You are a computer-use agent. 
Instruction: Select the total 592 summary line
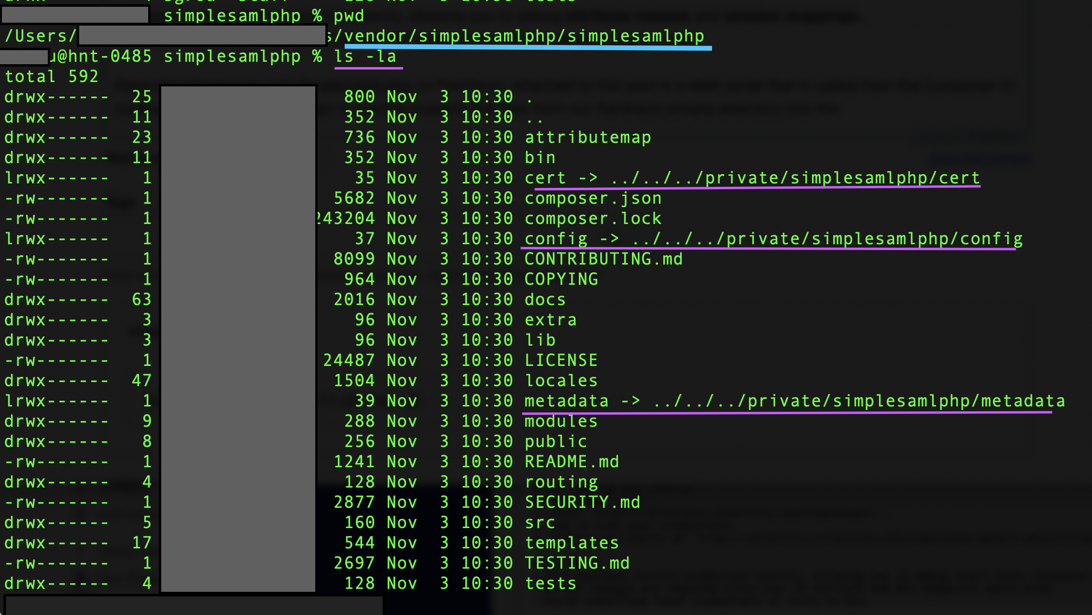pyautogui.click(x=51, y=76)
